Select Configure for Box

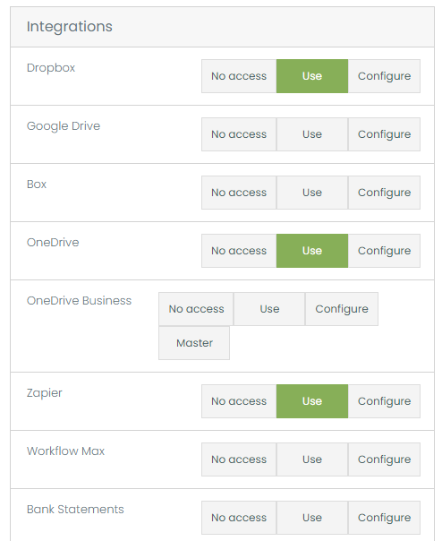(x=384, y=193)
